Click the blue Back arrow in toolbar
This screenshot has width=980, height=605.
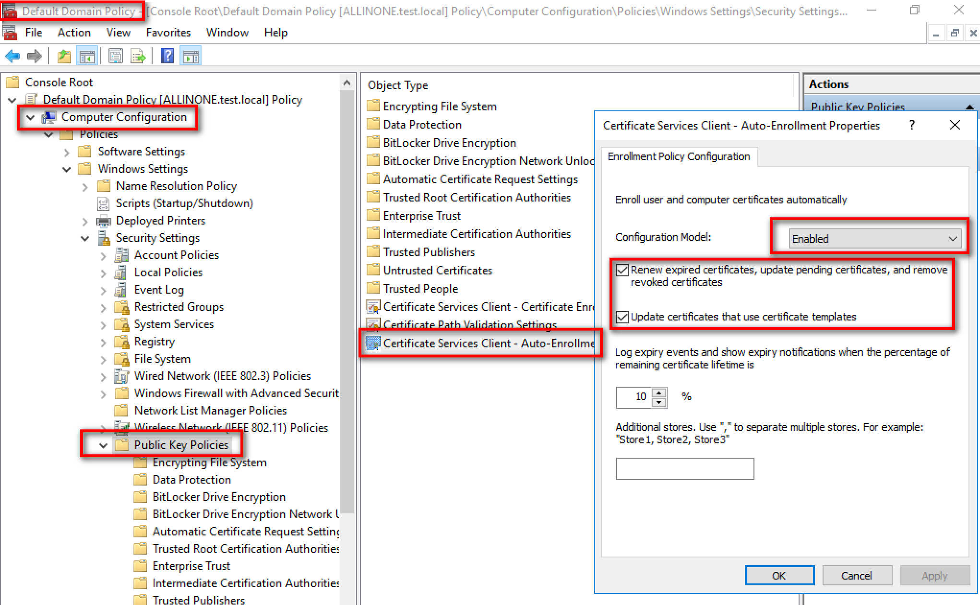(x=12, y=56)
